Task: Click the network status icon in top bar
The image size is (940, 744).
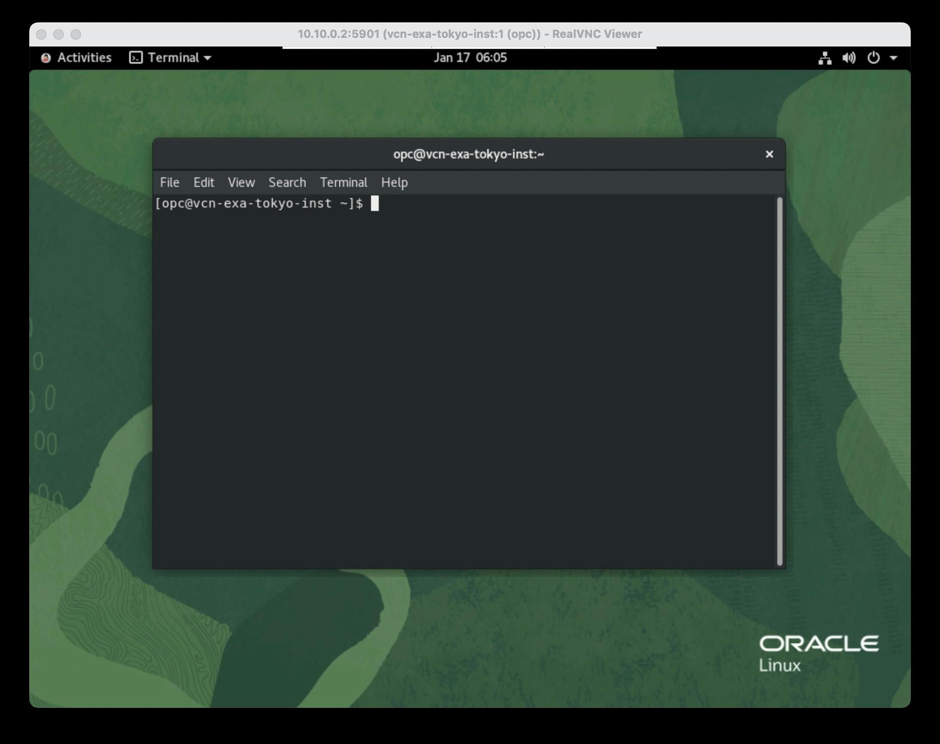Action: click(825, 58)
